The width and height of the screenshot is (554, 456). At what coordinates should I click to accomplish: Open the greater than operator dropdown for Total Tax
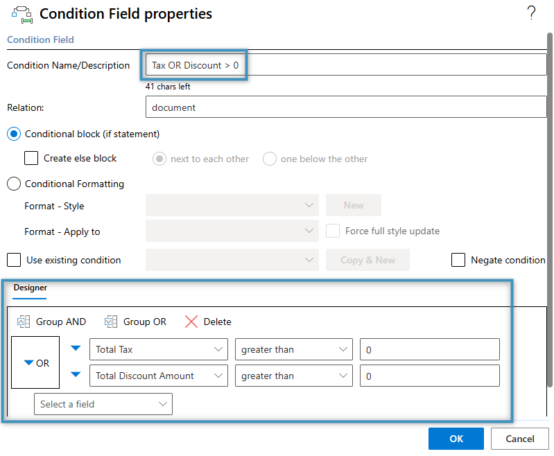[x=293, y=350]
